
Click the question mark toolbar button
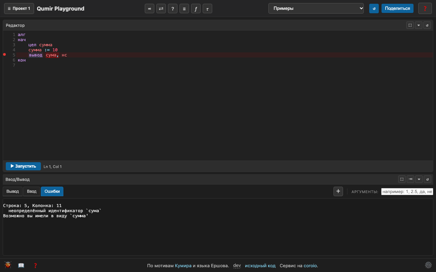[x=173, y=8]
